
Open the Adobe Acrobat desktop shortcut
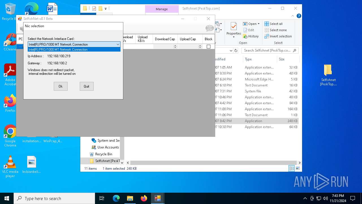[x=10, y=75]
